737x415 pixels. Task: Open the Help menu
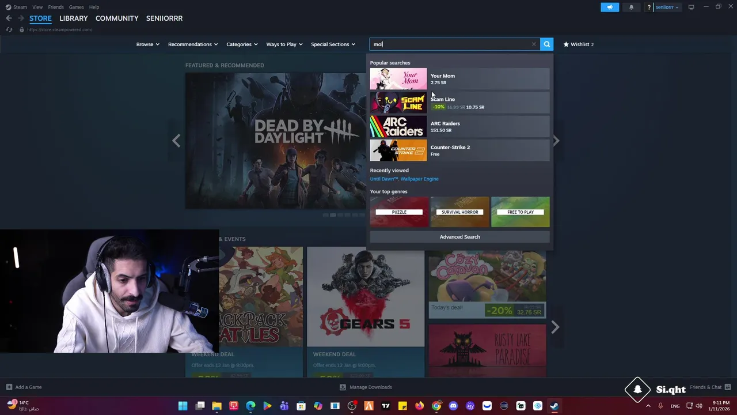(x=94, y=7)
